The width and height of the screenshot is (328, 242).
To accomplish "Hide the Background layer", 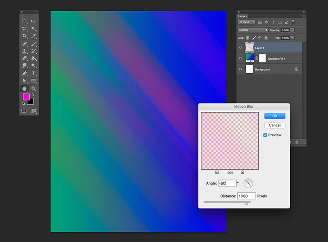I will click(x=241, y=69).
